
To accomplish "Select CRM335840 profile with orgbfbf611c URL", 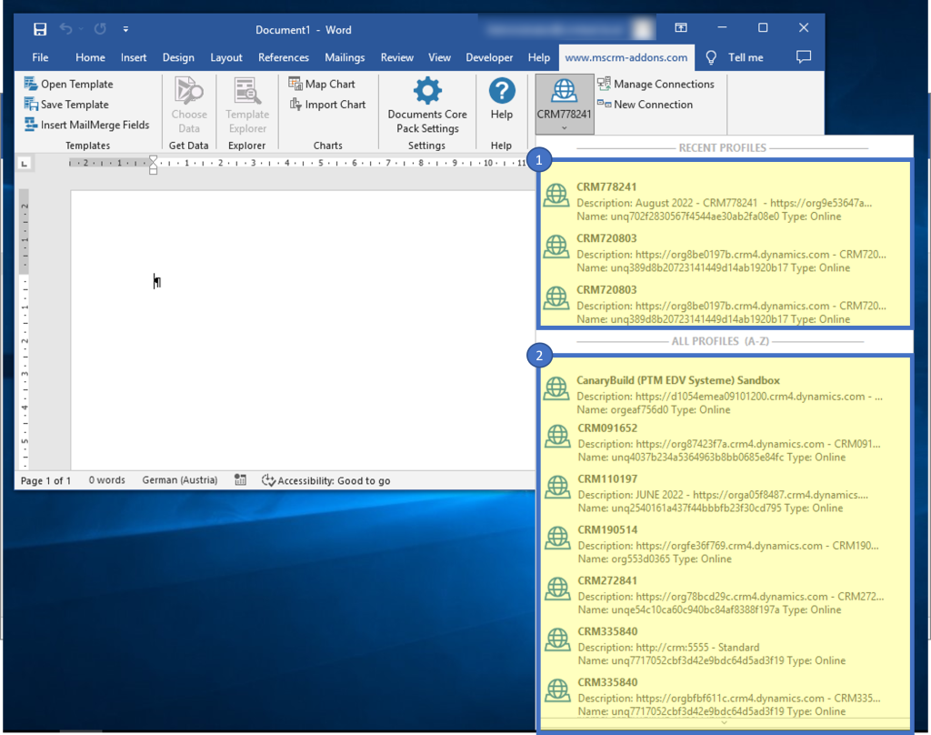I will (724, 697).
